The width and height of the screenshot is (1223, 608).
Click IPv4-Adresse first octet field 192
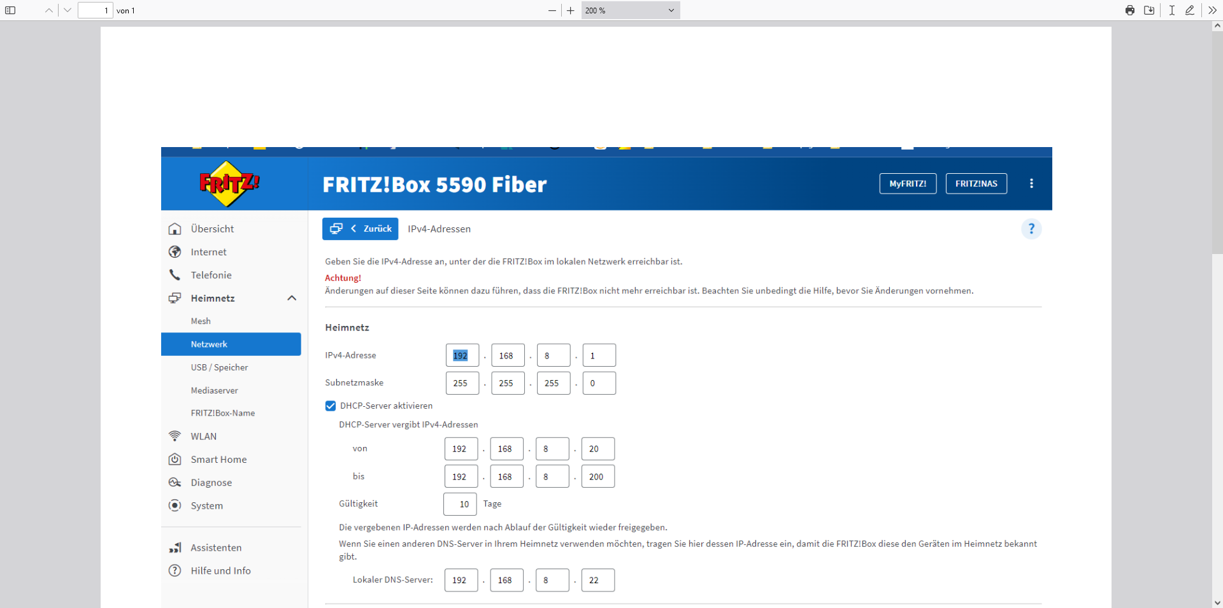462,355
